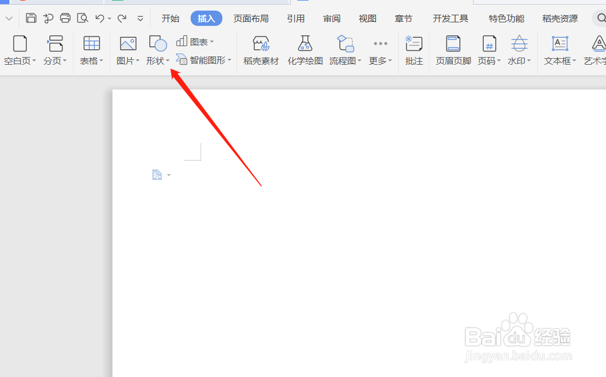The width and height of the screenshot is (606, 377).
Task: Browse 稻壳素材 material library
Action: (x=261, y=50)
